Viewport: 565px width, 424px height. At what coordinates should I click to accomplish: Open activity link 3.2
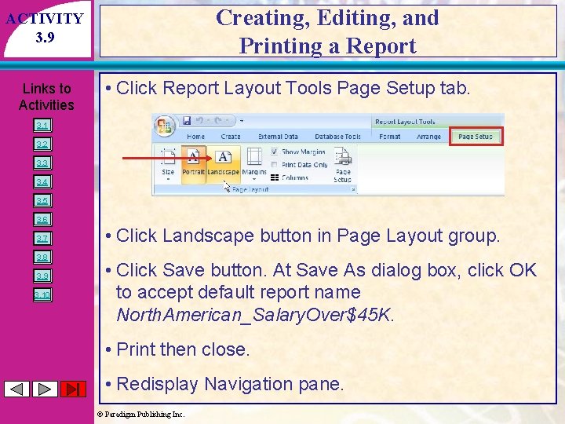(x=42, y=144)
